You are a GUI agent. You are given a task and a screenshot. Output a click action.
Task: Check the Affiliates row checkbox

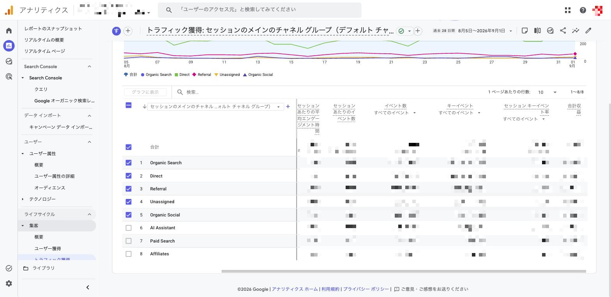tap(129, 254)
